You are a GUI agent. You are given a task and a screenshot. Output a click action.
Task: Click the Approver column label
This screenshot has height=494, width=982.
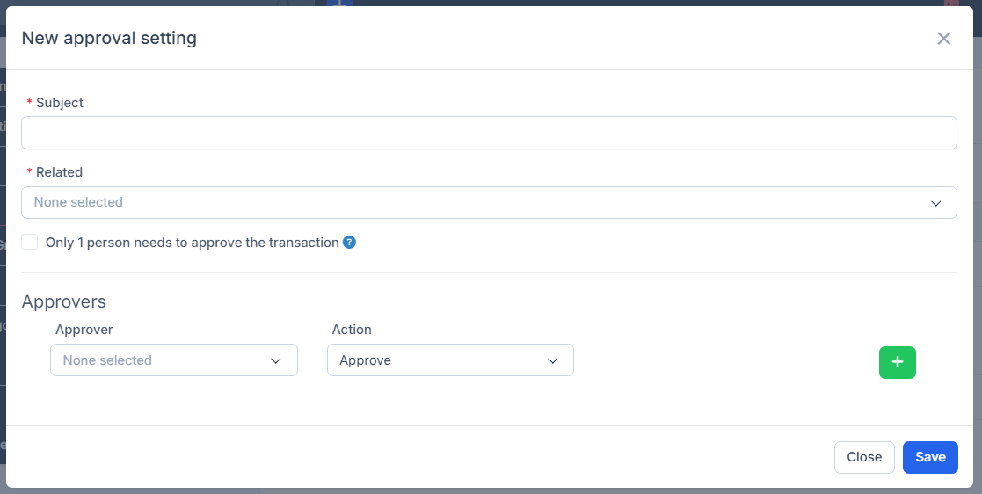pyautogui.click(x=84, y=330)
